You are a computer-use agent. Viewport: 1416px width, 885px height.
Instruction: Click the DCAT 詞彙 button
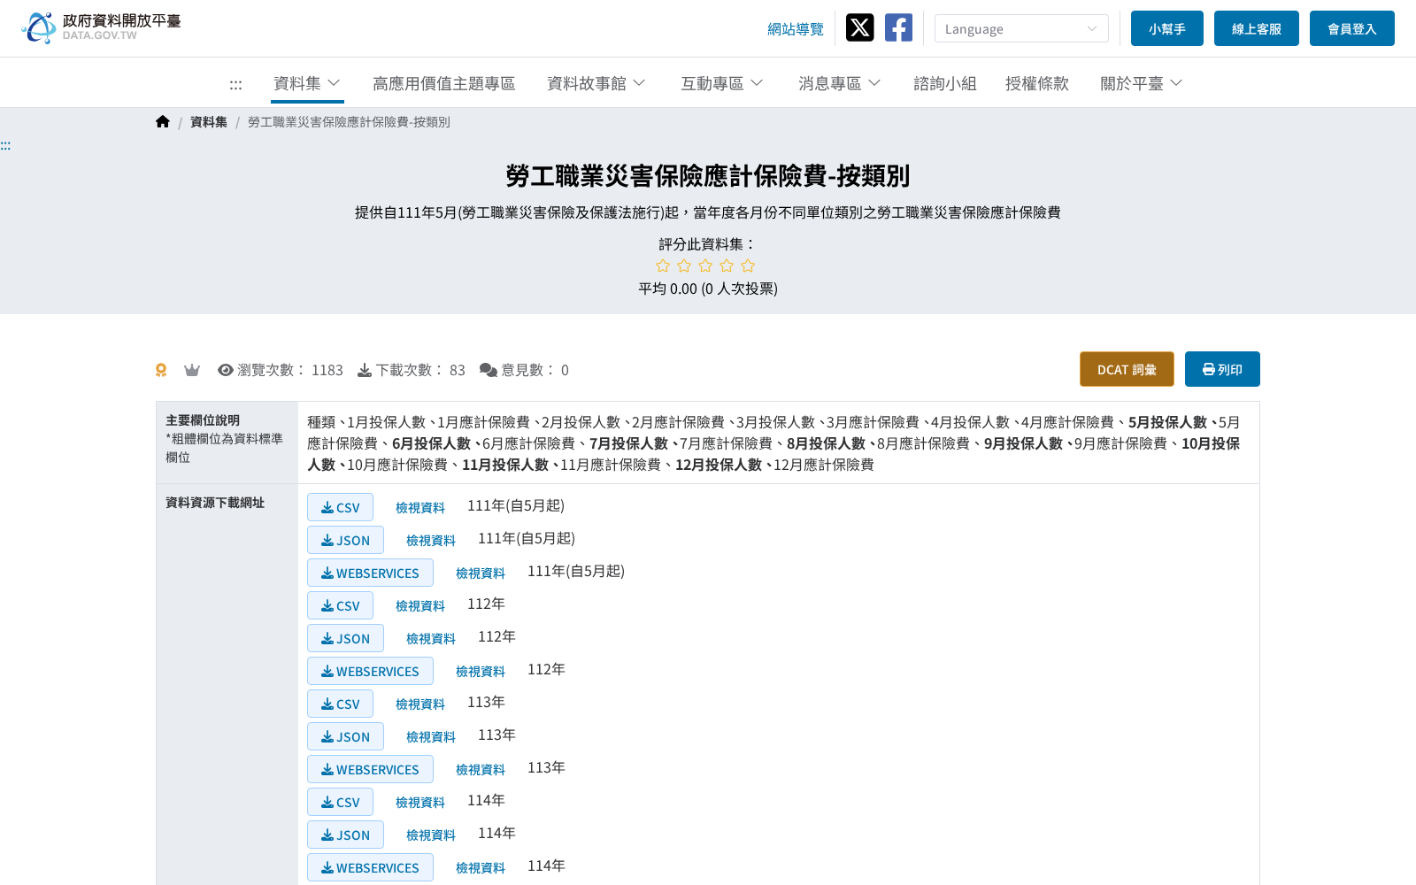(1127, 369)
